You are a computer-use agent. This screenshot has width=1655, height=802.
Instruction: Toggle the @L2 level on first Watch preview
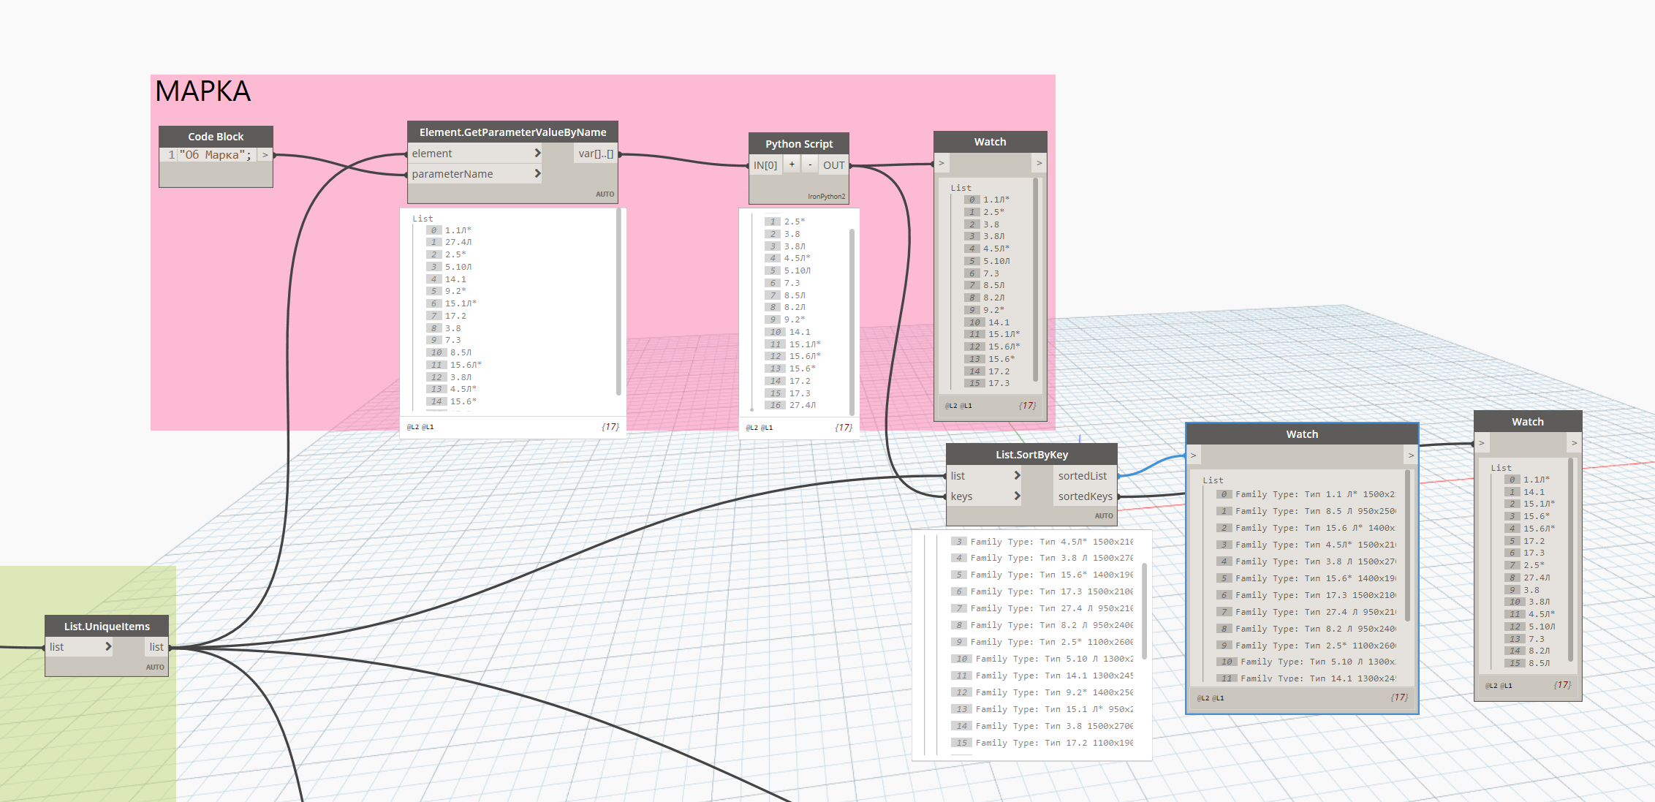click(952, 405)
